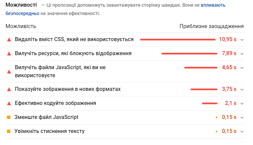Expand the unused JavaScript chevron, 4,65 s
Viewport: 253px width, 145px height.
coord(242,67)
